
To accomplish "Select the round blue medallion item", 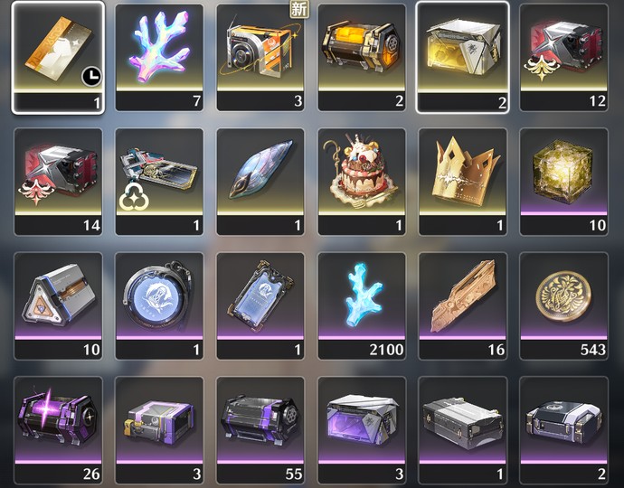I will 159,305.
